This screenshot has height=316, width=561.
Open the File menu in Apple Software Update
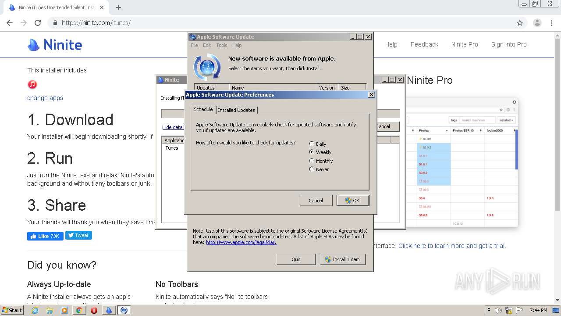pyautogui.click(x=194, y=45)
